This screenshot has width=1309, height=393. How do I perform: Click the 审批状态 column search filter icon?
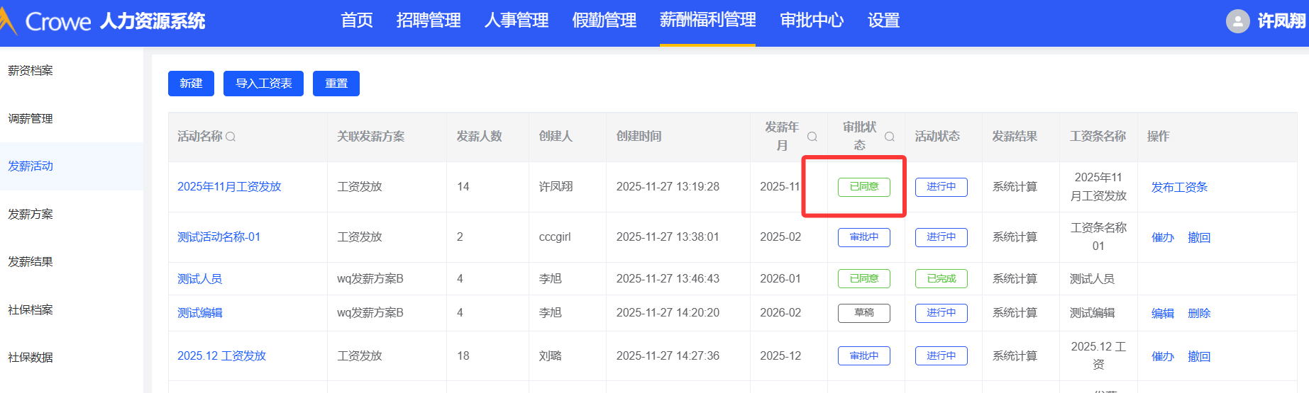tap(890, 137)
